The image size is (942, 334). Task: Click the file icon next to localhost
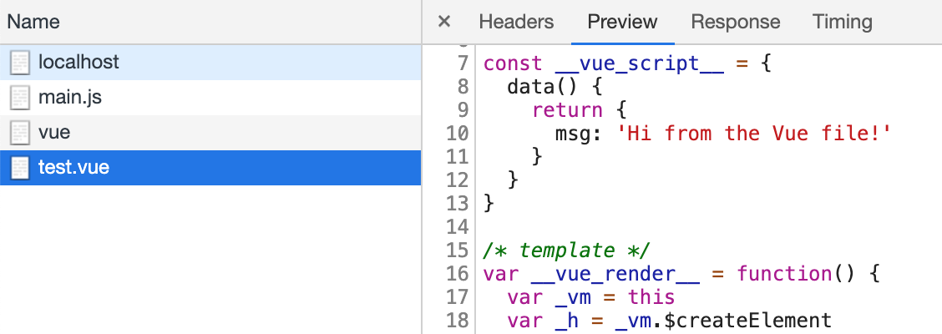point(20,63)
